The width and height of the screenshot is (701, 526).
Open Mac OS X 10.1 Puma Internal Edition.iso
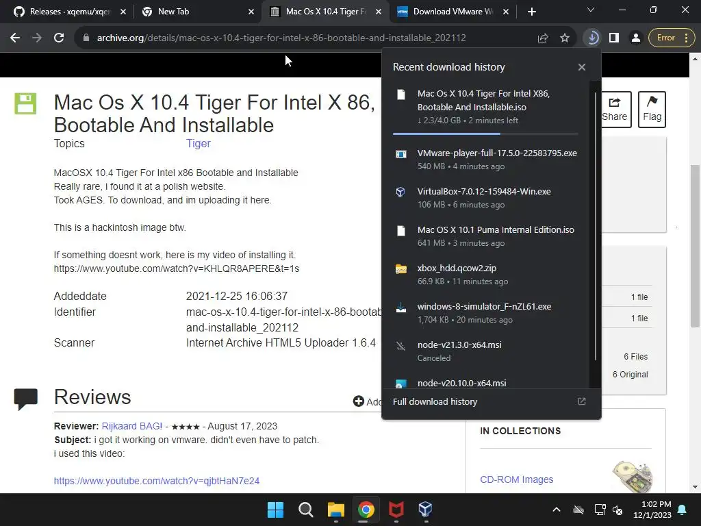coord(485,236)
